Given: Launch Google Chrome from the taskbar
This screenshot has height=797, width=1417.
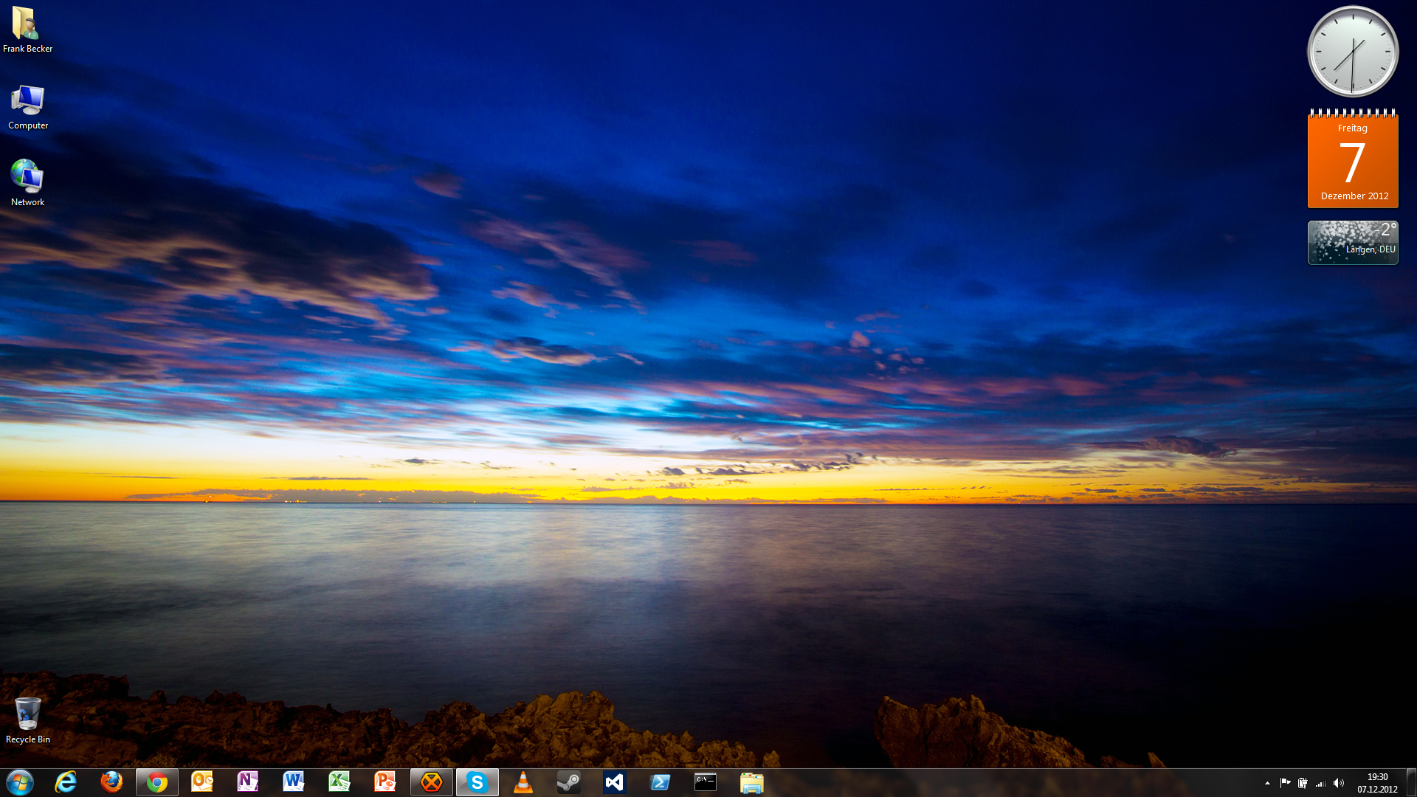Looking at the screenshot, I should [156, 782].
